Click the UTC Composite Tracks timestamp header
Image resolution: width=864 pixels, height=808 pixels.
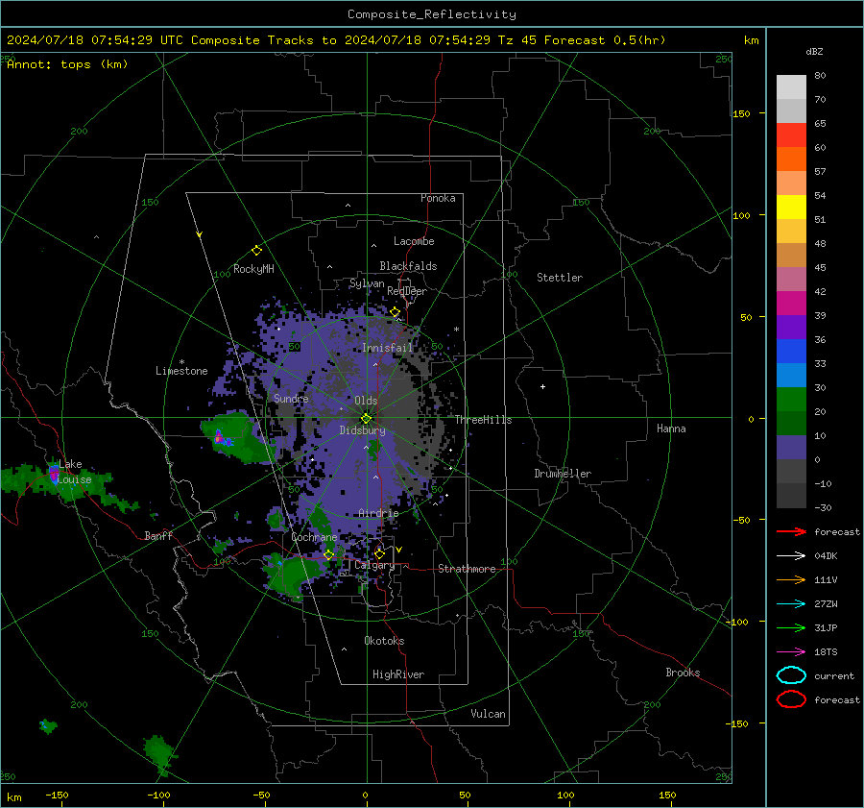point(336,40)
